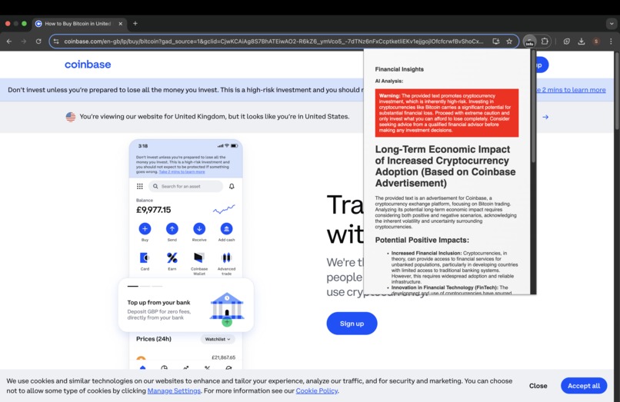Click the Earn percent icon in mockup

pyautogui.click(x=172, y=257)
